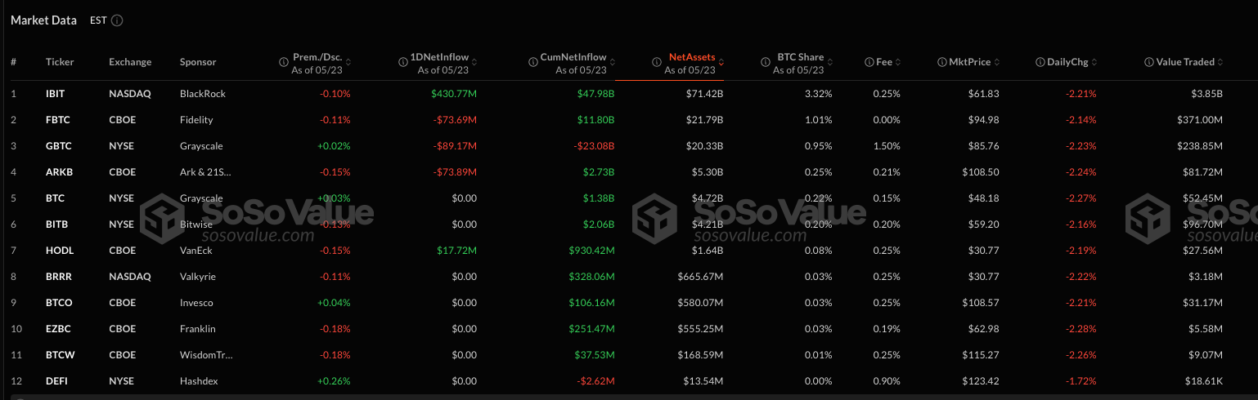The image size is (1258, 400).
Task: Click the -$23.08B cumulative inflow value
Action: coord(594,146)
